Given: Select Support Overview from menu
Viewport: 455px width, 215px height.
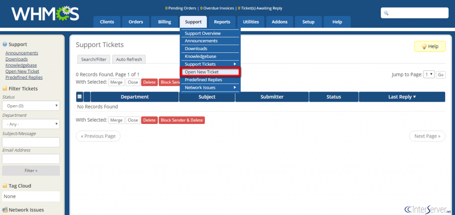Looking at the screenshot, I should tap(210, 33).
